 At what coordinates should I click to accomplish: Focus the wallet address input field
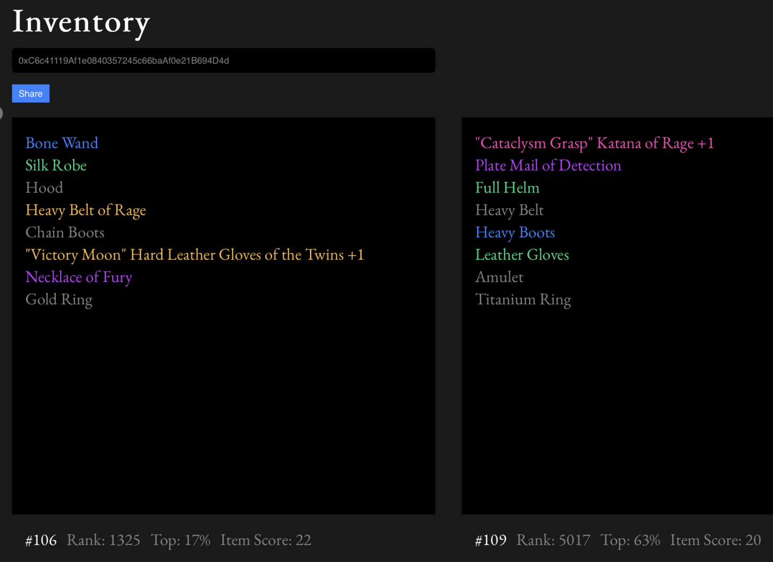coord(224,61)
